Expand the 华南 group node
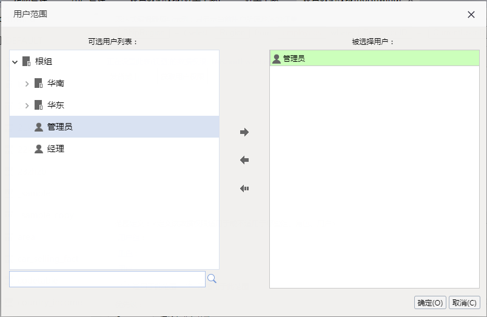Screen dimensions: 487x317 27,84
